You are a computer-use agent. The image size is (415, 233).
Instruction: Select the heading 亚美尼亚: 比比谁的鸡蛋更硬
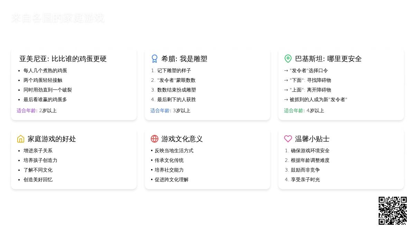63,59
